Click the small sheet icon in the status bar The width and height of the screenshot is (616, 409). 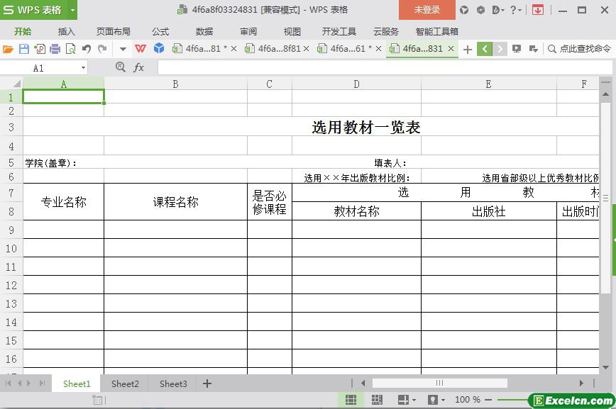tap(97, 400)
